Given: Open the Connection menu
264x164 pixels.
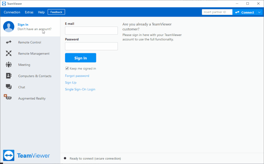Looking at the screenshot, I should (12, 12).
